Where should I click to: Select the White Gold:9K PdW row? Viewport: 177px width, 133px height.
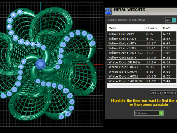pyautogui.click(x=142, y=62)
